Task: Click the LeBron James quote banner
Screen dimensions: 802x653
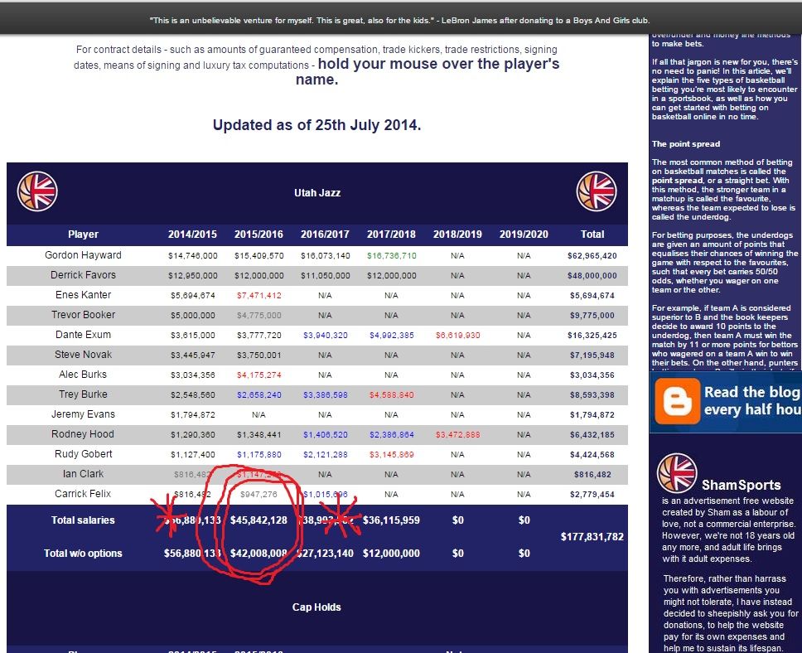Action: tap(400, 21)
